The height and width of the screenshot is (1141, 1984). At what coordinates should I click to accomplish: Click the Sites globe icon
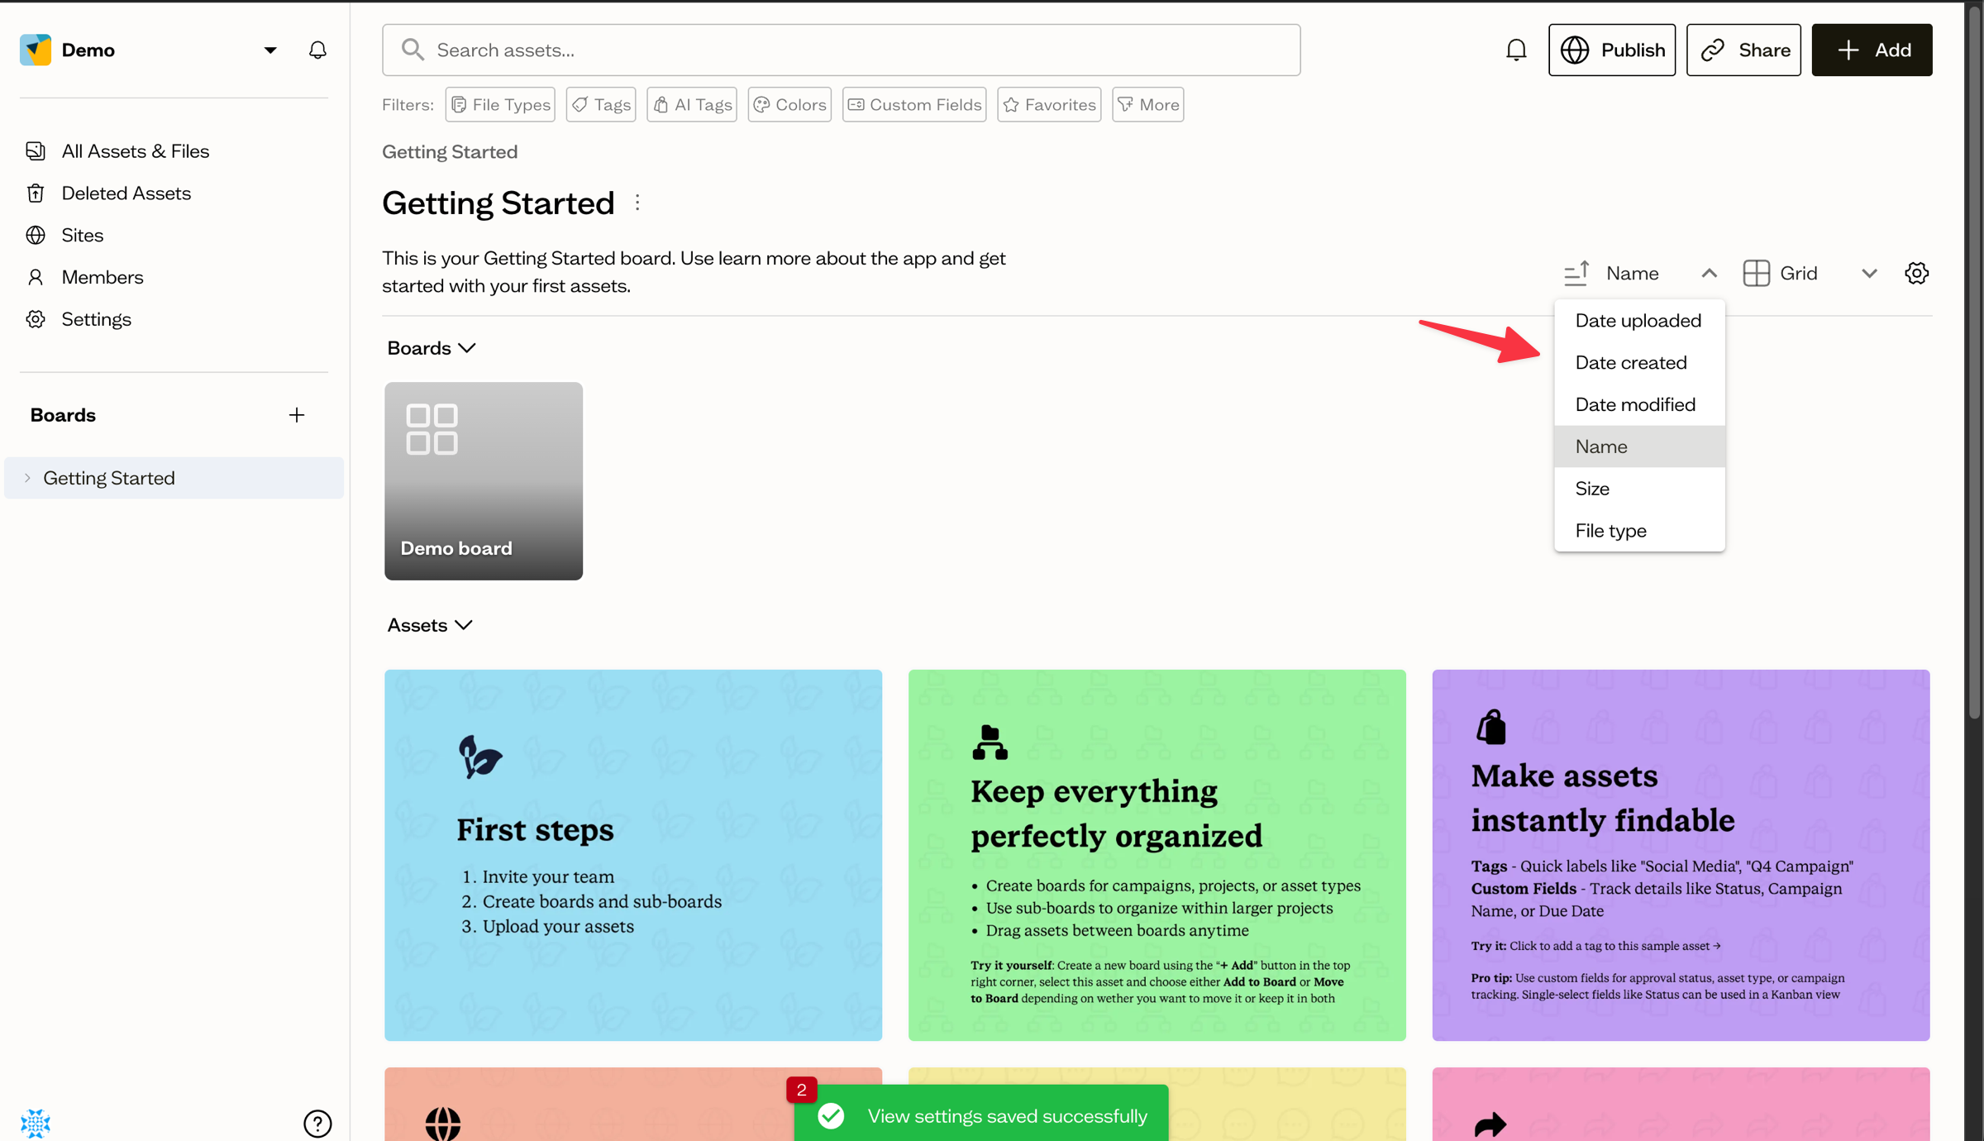tap(36, 236)
